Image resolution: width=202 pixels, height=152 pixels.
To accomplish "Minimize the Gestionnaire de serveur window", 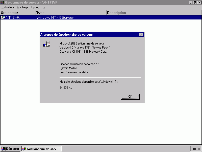I will point(191,2).
